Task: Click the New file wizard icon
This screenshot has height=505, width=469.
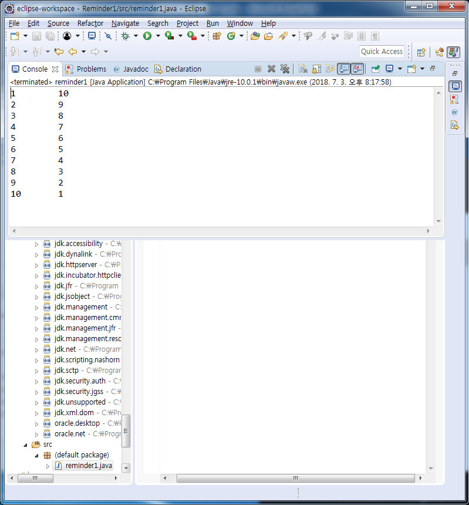Action: coord(15,36)
